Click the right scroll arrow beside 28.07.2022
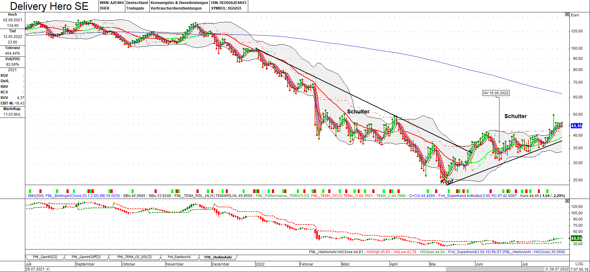Image resolution: width=590 pixels, height=272 pixels. coord(547,269)
